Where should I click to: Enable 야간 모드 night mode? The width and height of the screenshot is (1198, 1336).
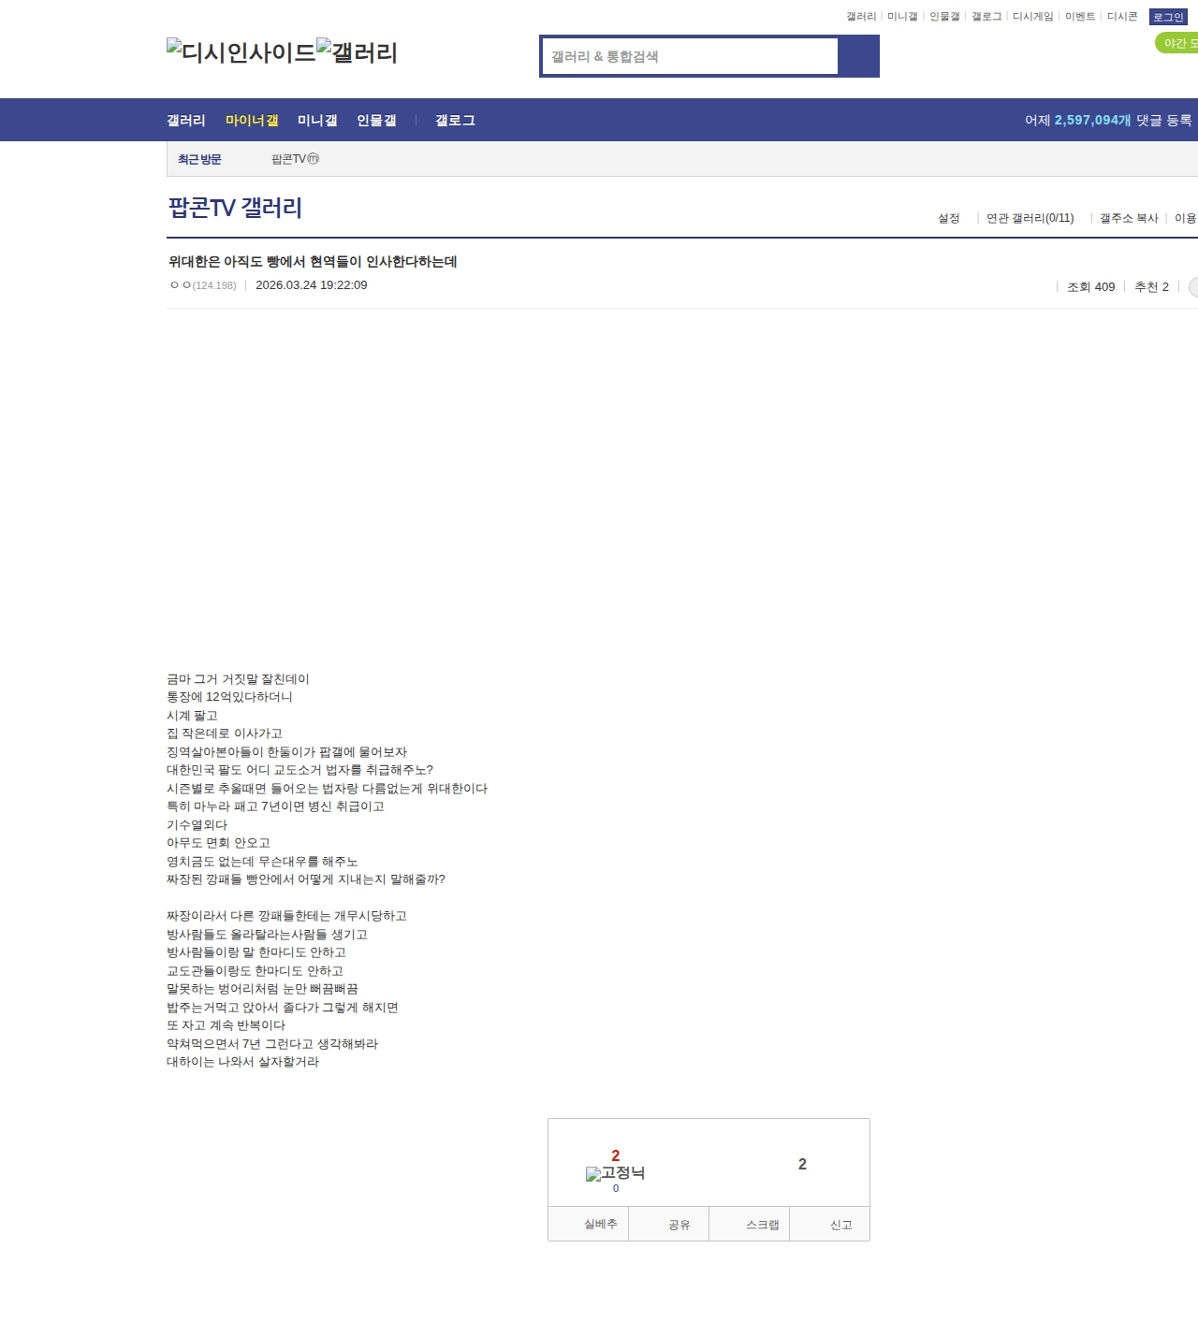[1176, 41]
